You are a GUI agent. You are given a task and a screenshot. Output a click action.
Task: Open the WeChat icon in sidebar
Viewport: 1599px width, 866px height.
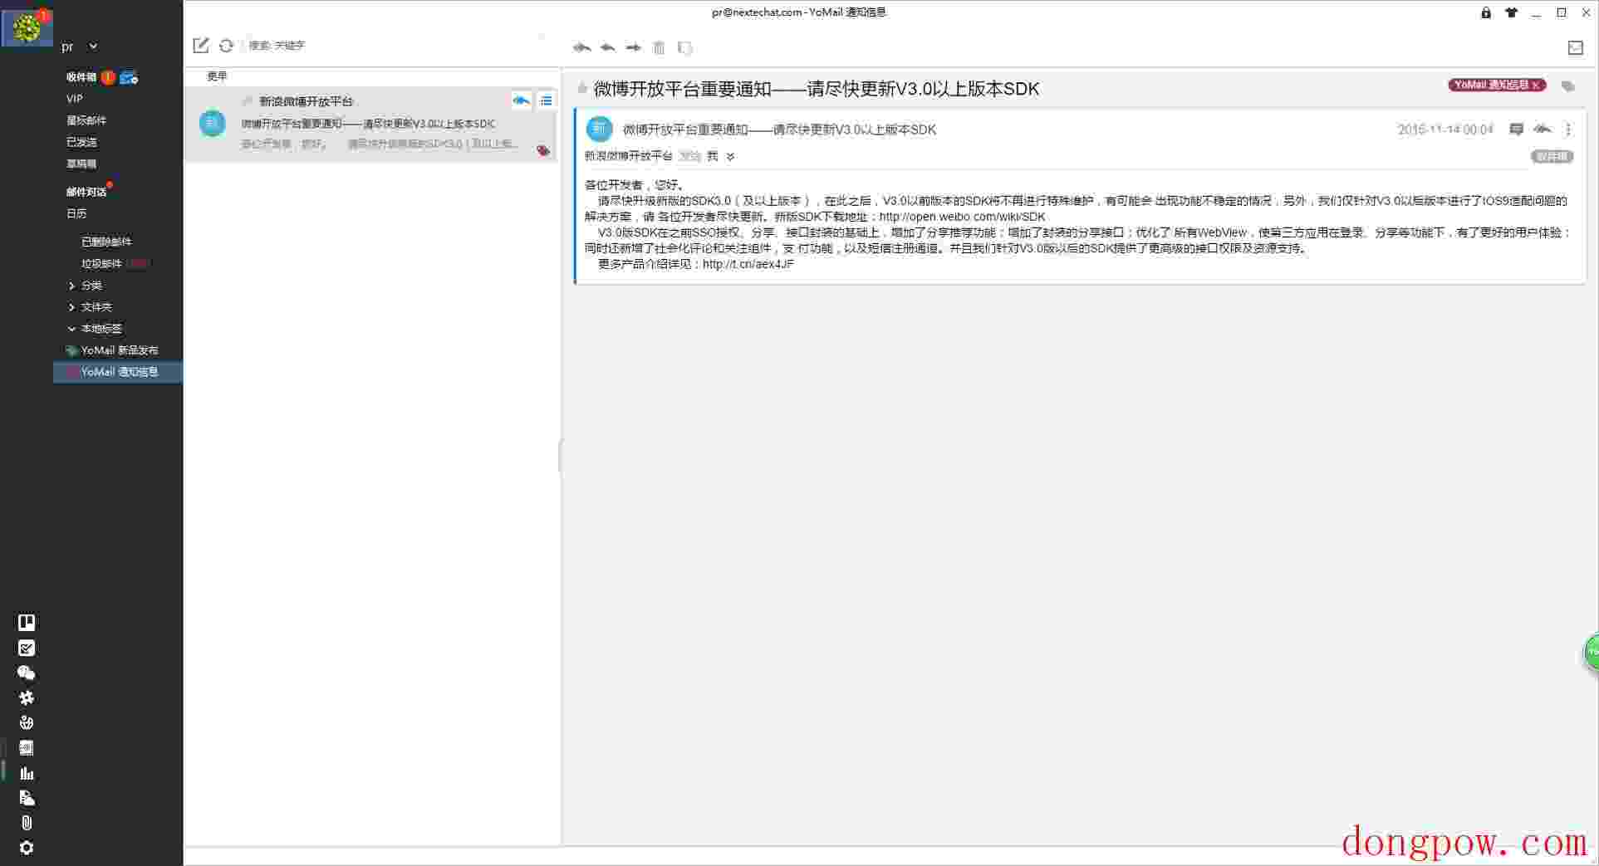point(27,673)
